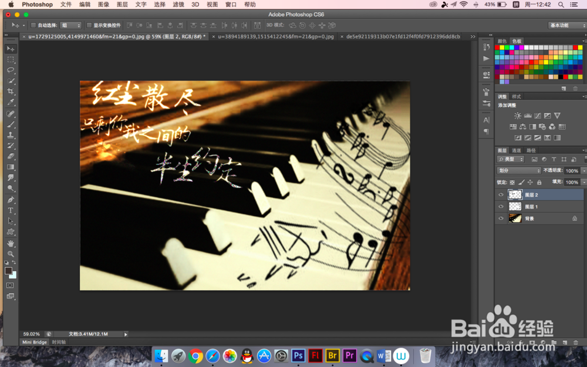Switch to the 样式 tab

point(516,97)
